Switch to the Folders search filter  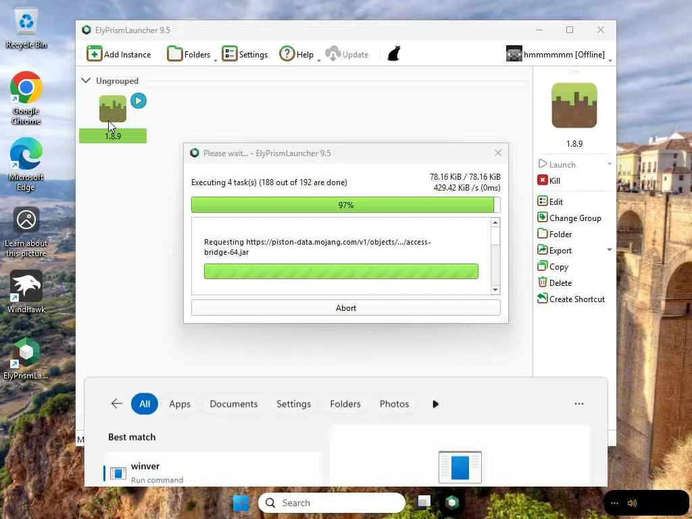coord(345,404)
